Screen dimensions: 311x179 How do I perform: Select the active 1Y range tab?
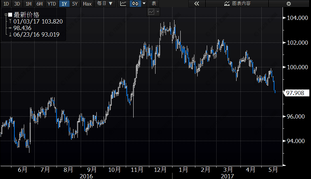click(x=64, y=4)
